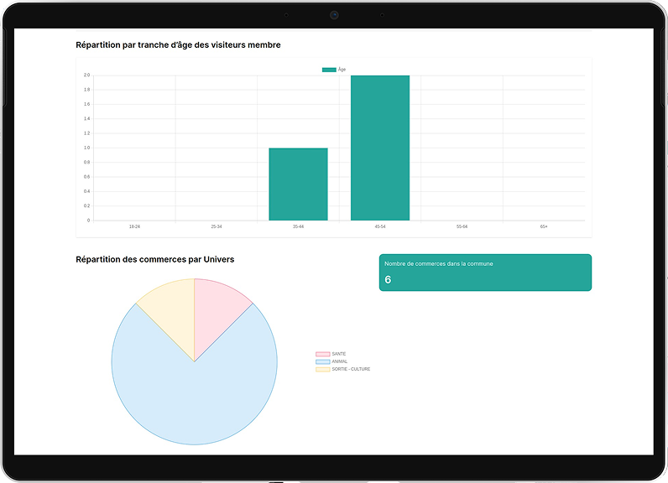Image resolution: width=668 pixels, height=483 pixels.
Task: Click the Répartition des commerces par Univers heading
Action: pos(155,259)
